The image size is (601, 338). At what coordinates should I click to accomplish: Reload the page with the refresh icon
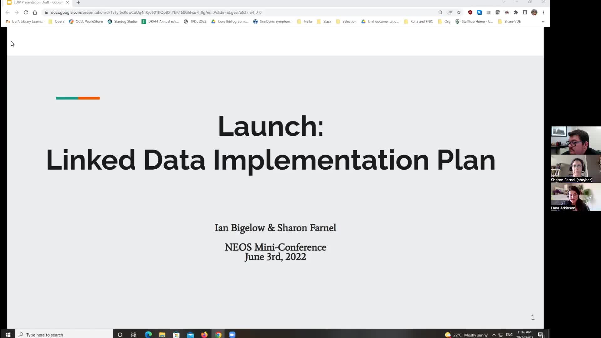pos(26,13)
